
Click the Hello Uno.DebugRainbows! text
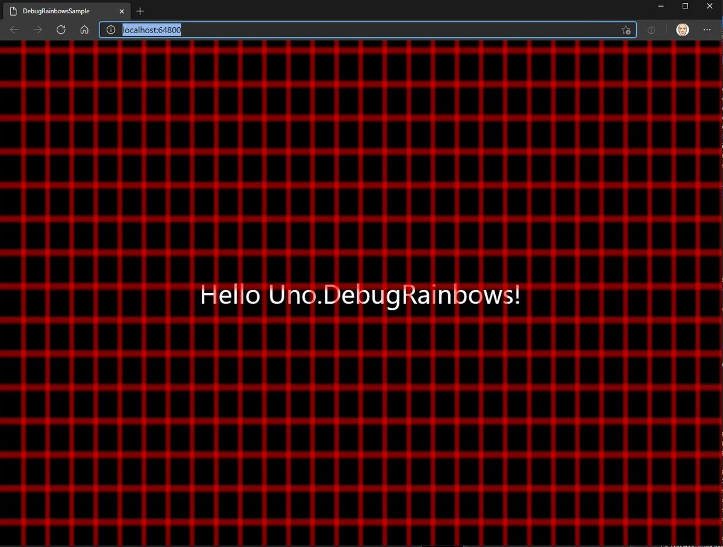(x=360, y=296)
